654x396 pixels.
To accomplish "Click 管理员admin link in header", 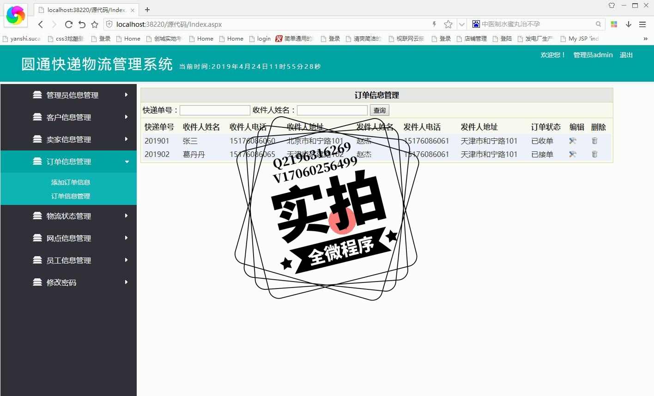I will coord(593,55).
